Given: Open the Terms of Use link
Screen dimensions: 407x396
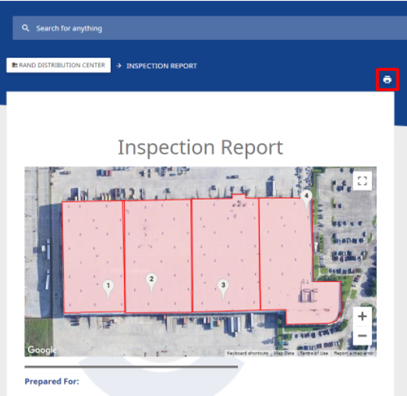Looking at the screenshot, I should click(313, 353).
